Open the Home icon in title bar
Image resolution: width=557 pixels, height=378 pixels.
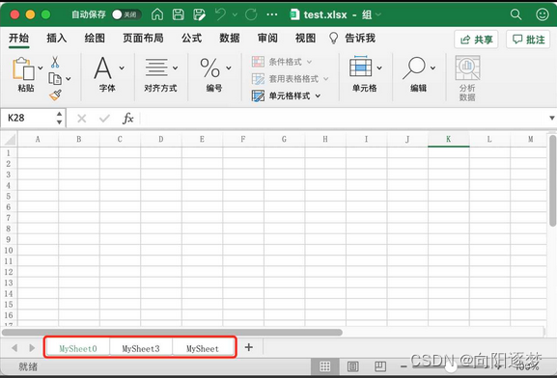[x=157, y=14]
